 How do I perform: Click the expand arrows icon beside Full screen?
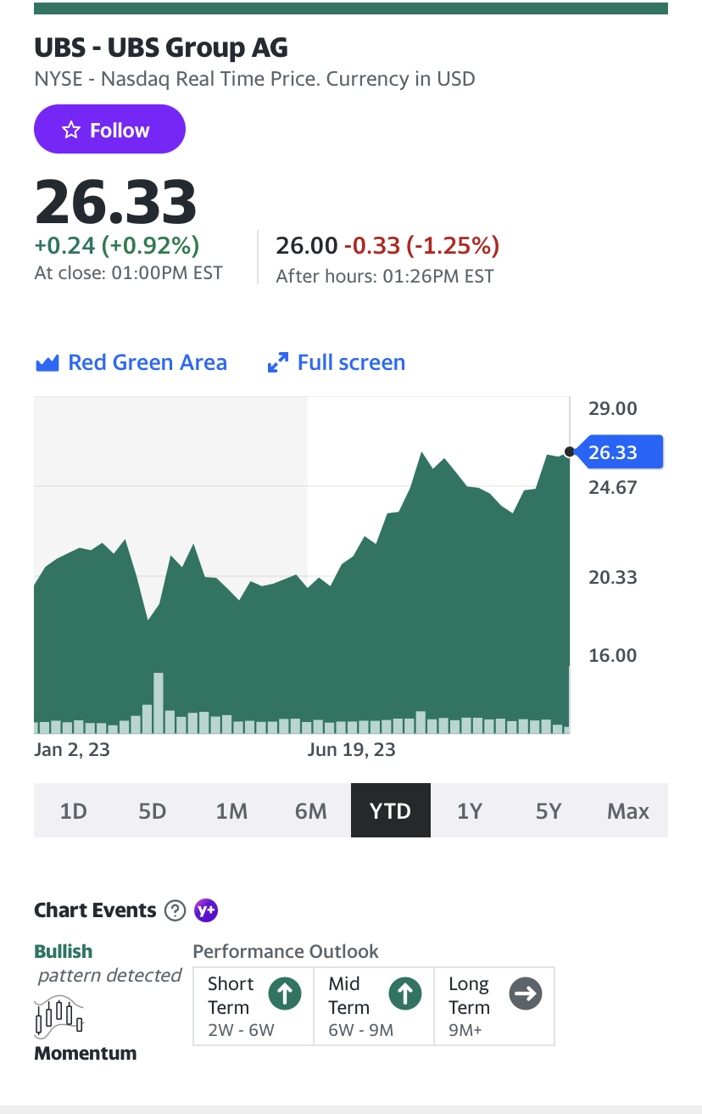(277, 363)
